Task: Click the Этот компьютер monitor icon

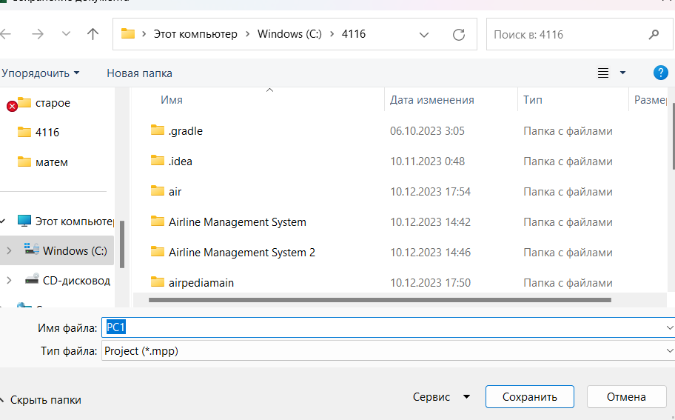Action: [x=24, y=221]
